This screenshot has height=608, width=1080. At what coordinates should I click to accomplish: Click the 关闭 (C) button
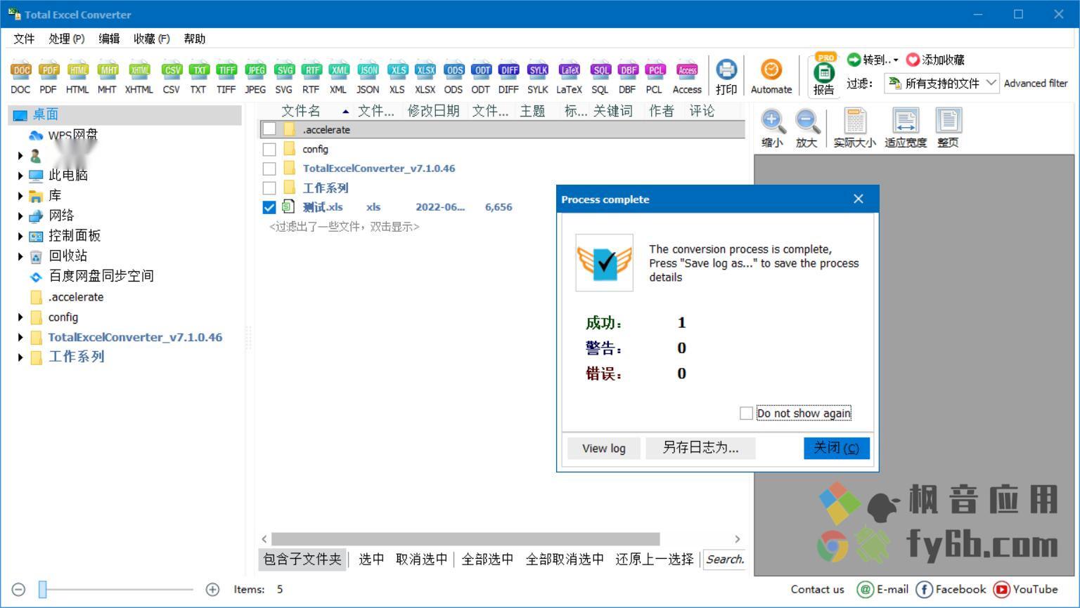[x=837, y=448]
